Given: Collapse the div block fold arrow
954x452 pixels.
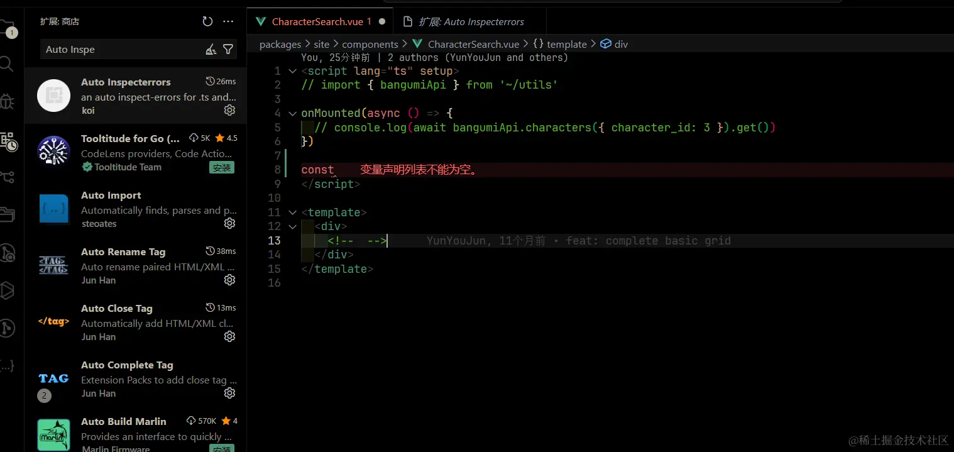Looking at the screenshot, I should pyautogui.click(x=292, y=226).
